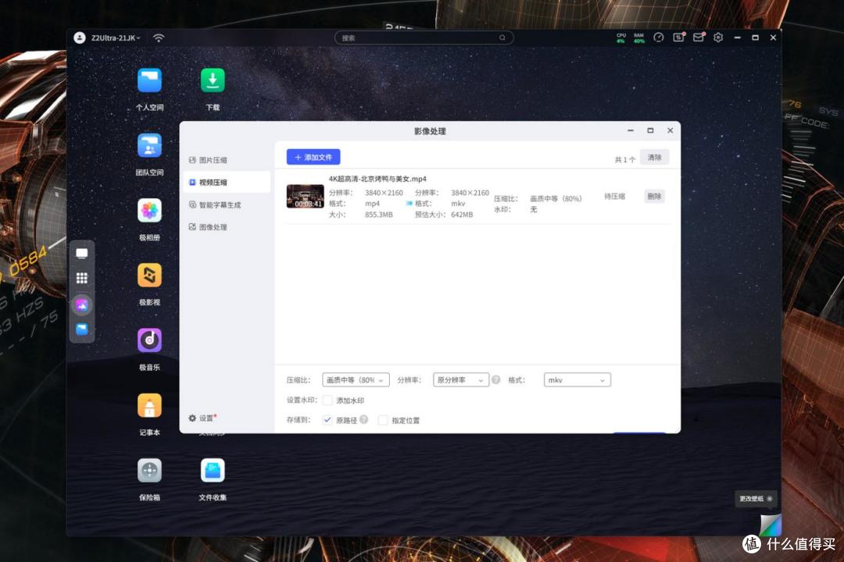Image resolution: width=844 pixels, height=562 pixels.
Task: Open the app grid in side dock
Action: (82, 278)
